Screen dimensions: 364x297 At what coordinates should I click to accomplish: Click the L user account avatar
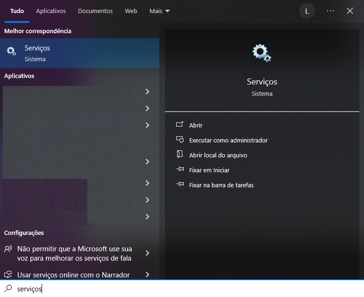click(x=307, y=11)
